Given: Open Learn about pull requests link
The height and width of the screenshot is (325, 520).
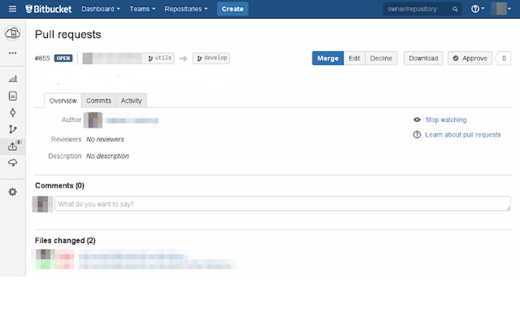Looking at the screenshot, I should point(462,134).
